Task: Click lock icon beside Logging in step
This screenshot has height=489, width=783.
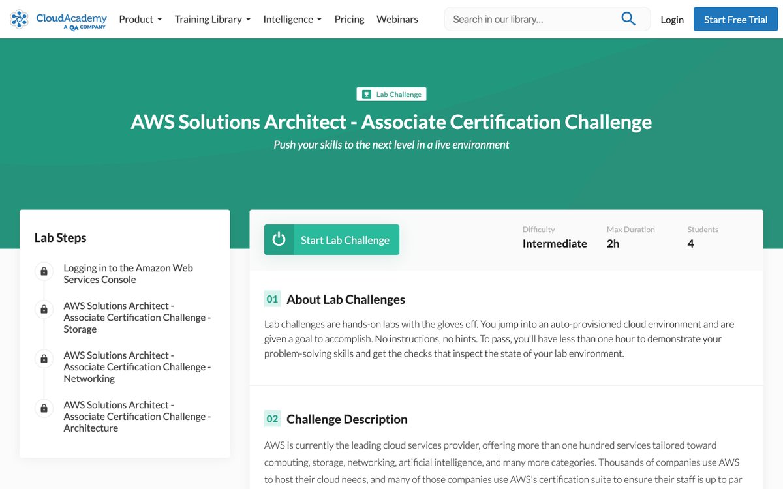Action: click(x=44, y=271)
